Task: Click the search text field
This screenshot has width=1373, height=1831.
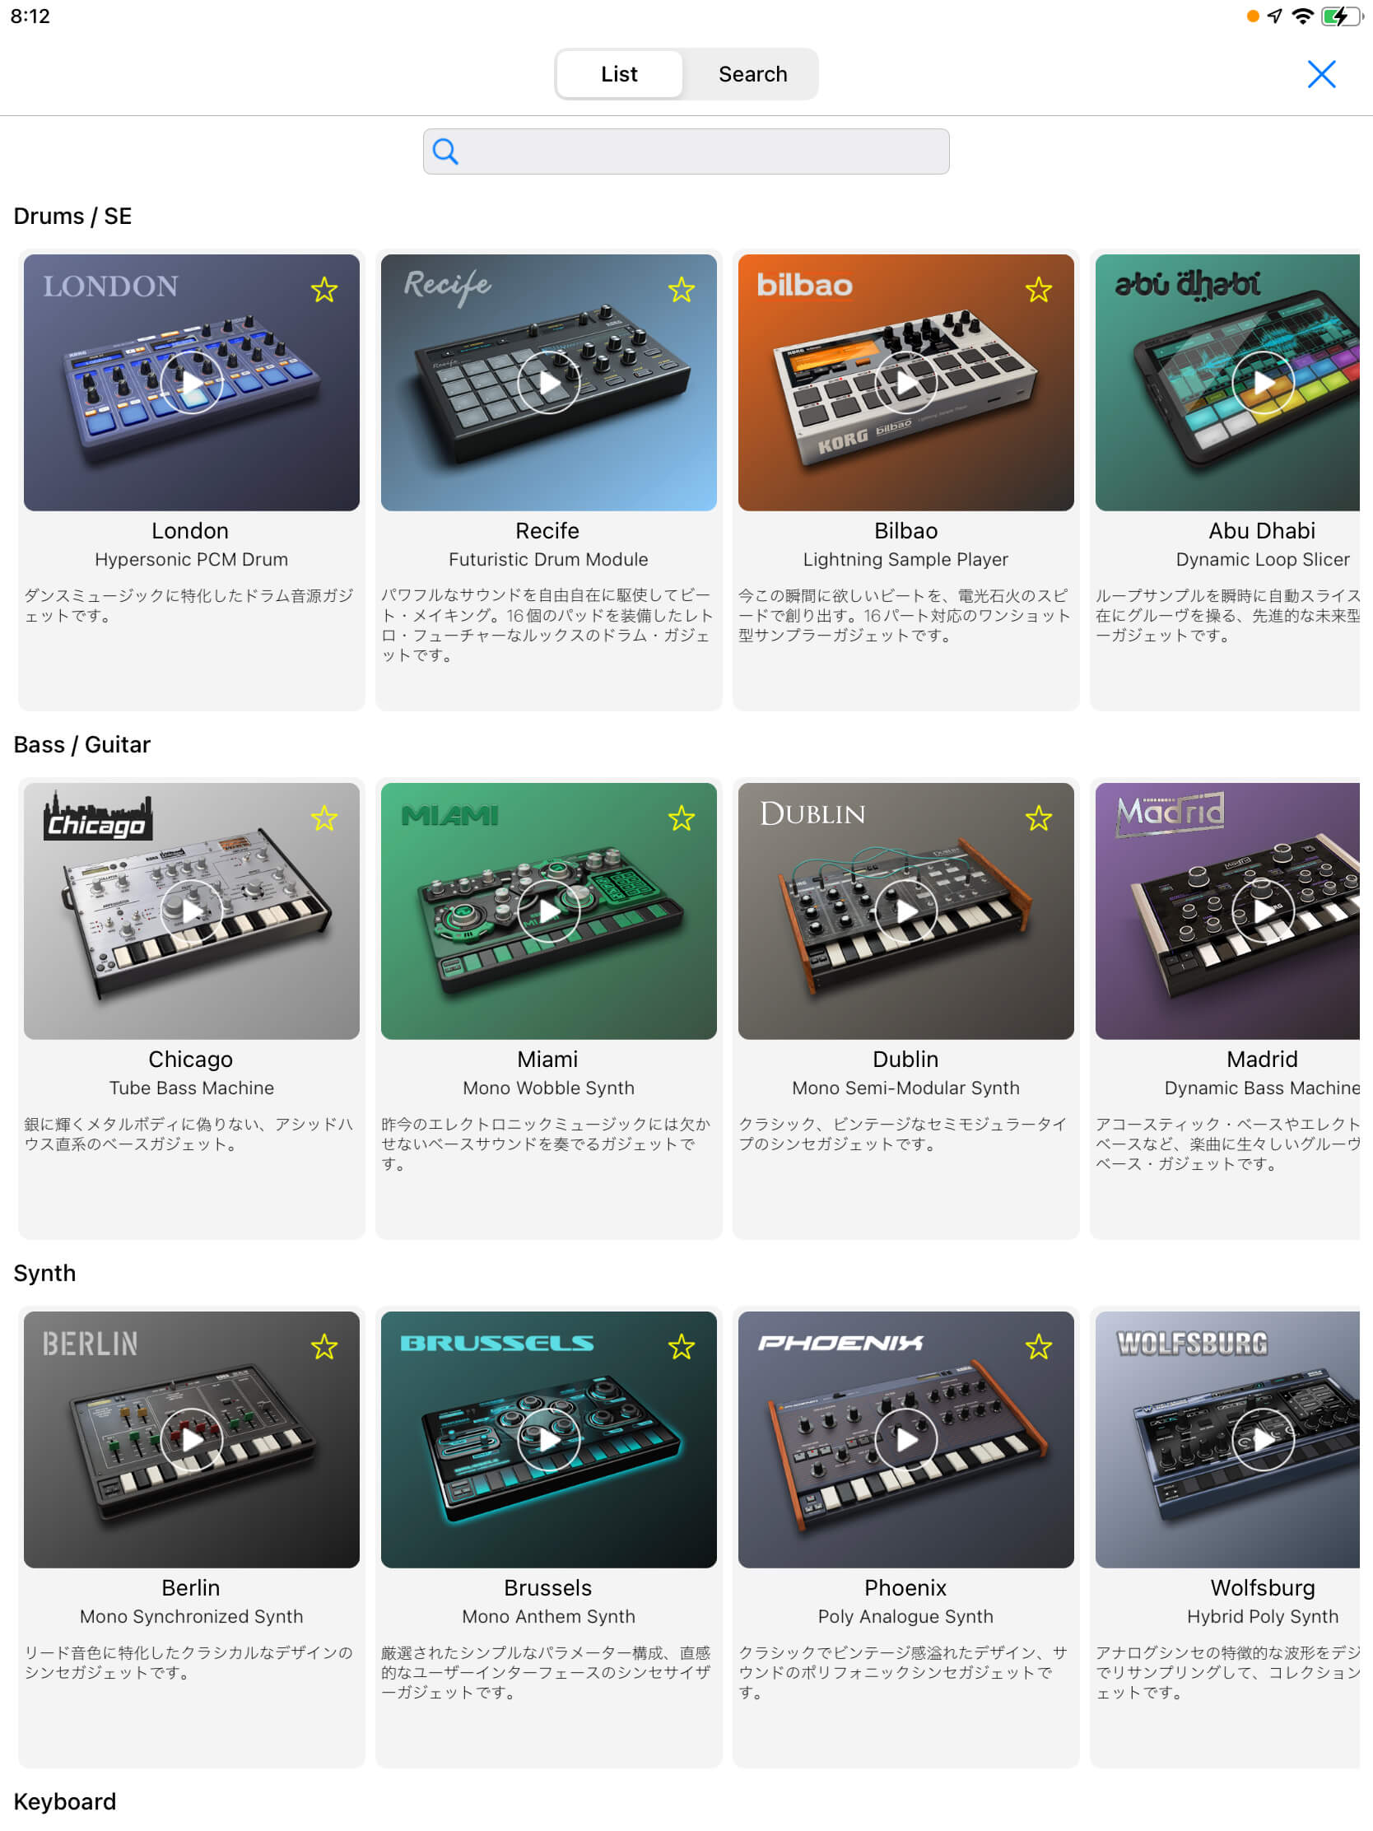Action: coord(686,151)
